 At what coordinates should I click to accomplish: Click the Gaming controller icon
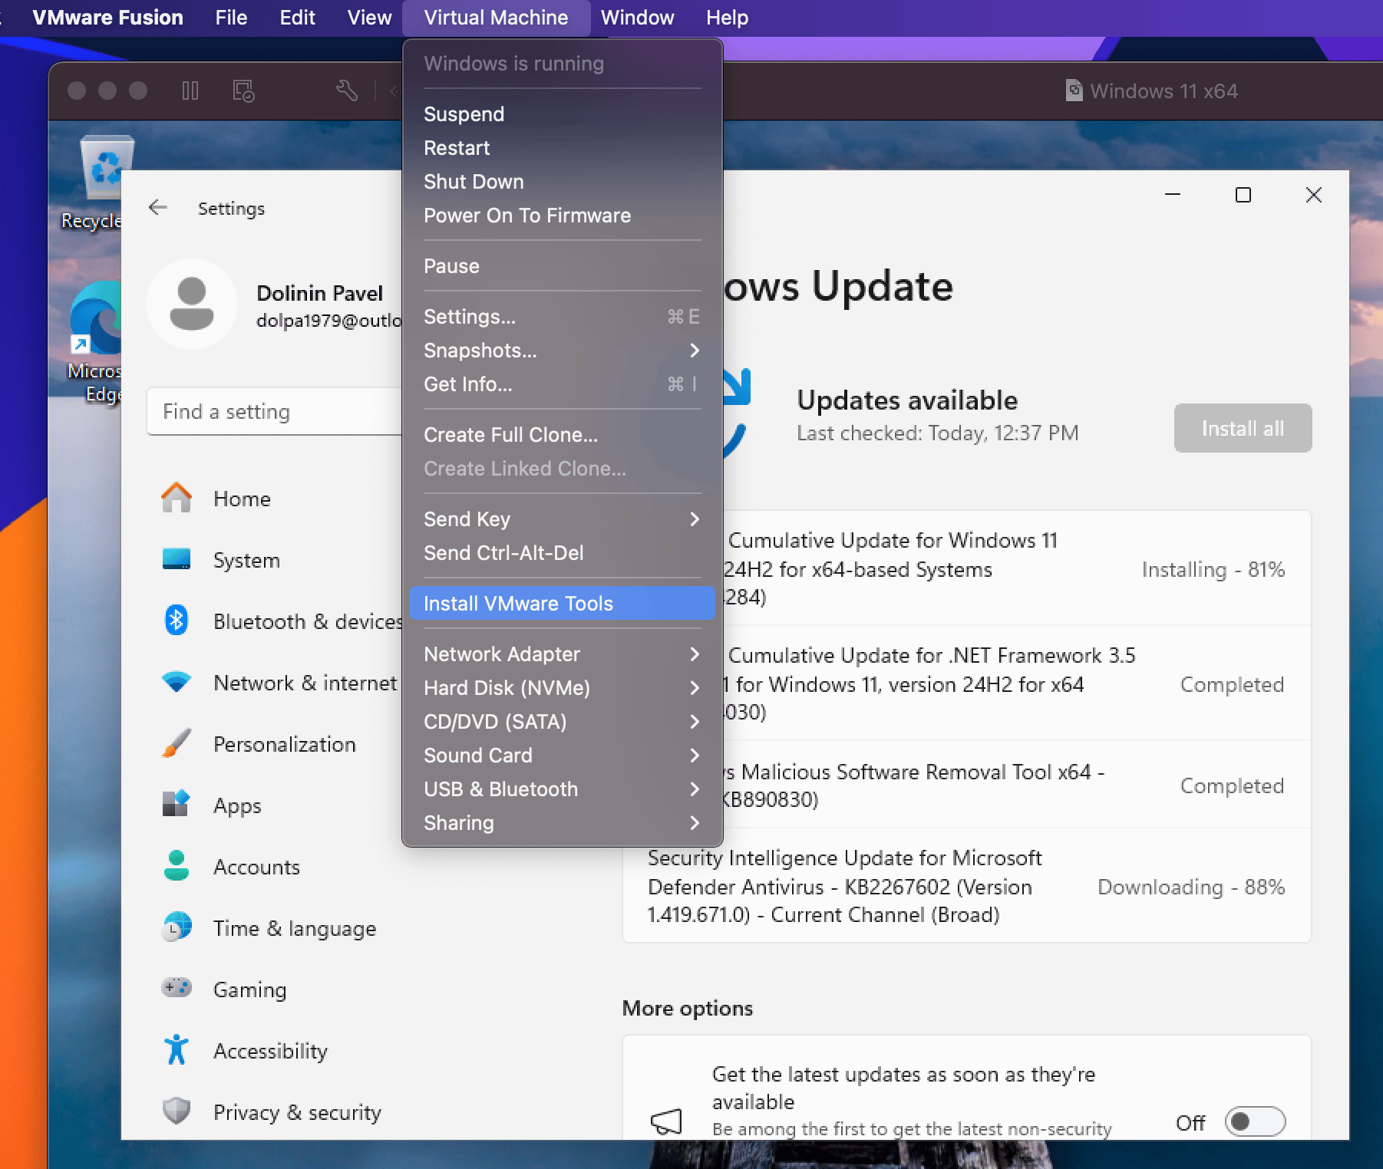[x=177, y=988]
